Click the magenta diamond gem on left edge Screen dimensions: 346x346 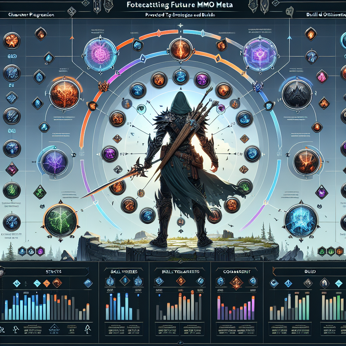coord(11,169)
